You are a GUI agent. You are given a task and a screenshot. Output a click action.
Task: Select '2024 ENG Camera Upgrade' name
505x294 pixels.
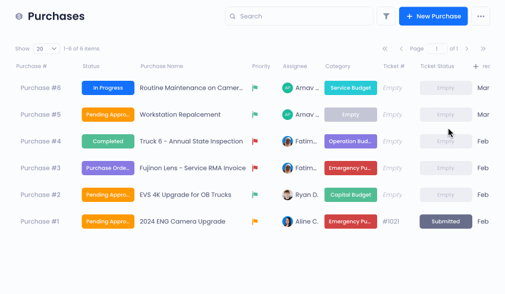click(x=183, y=222)
